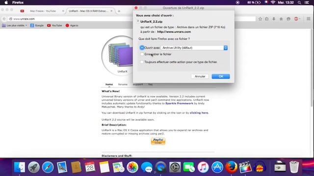
Task: Select the 'Ouvrir avec' radio button
Action: pos(142,48)
